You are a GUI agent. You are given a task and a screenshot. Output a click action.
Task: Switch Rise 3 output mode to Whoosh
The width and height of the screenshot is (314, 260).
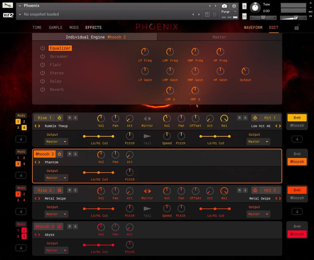[297, 198]
